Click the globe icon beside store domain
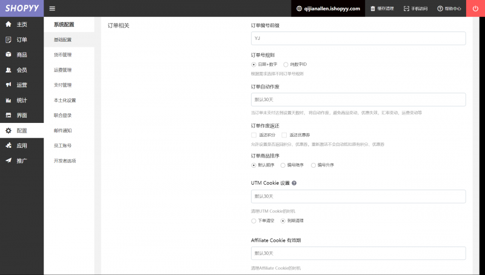The height and width of the screenshot is (275, 485). click(299, 8)
